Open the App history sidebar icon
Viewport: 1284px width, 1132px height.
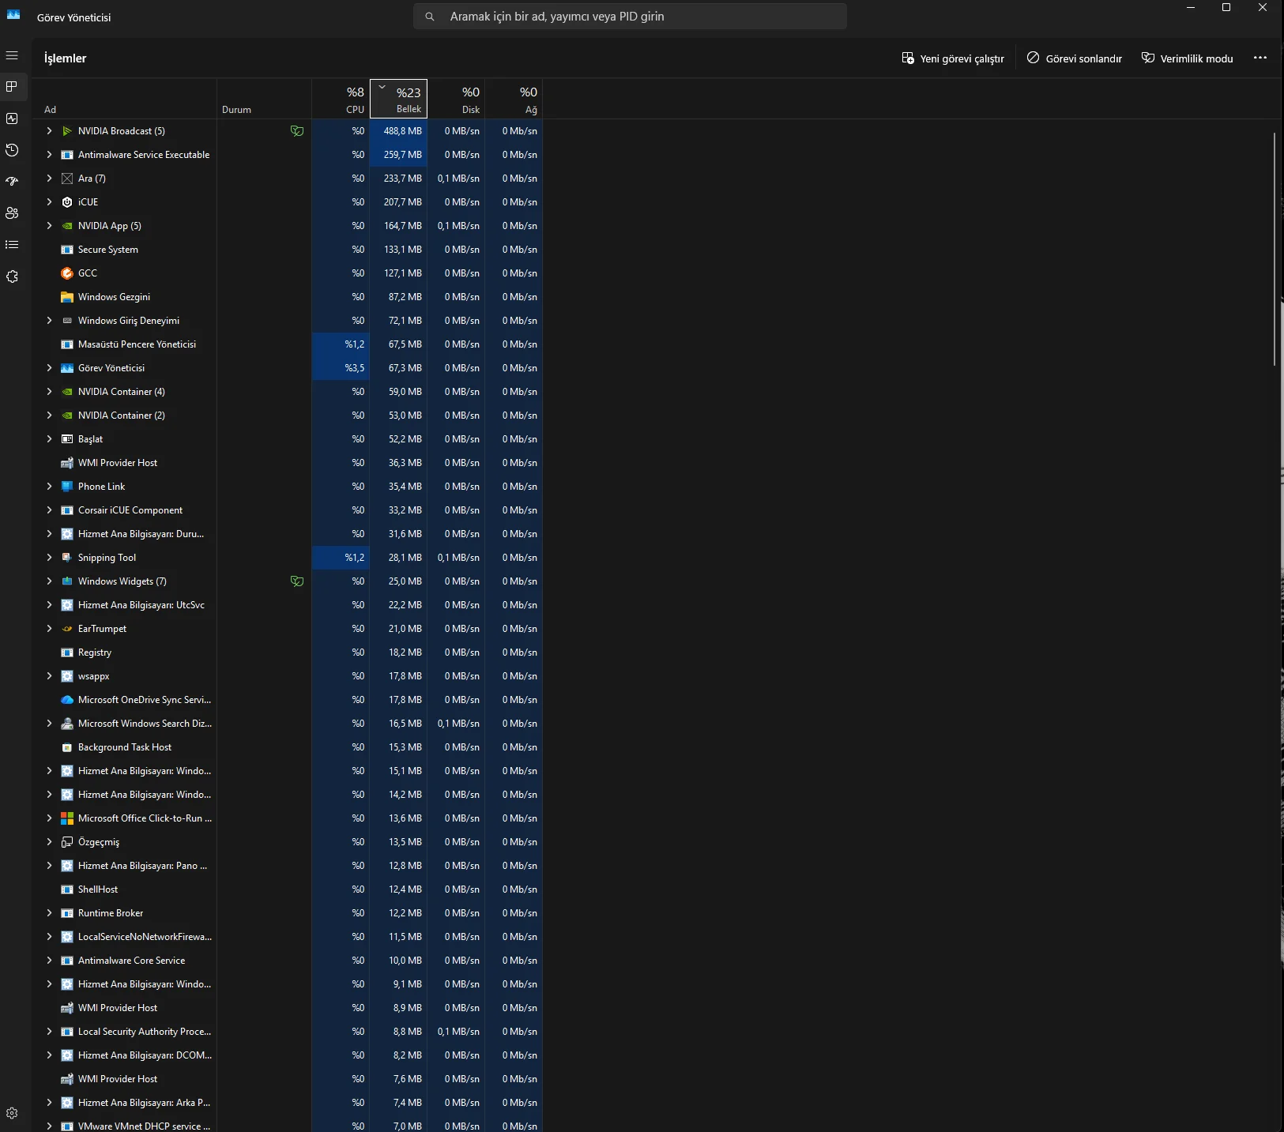[x=12, y=150]
